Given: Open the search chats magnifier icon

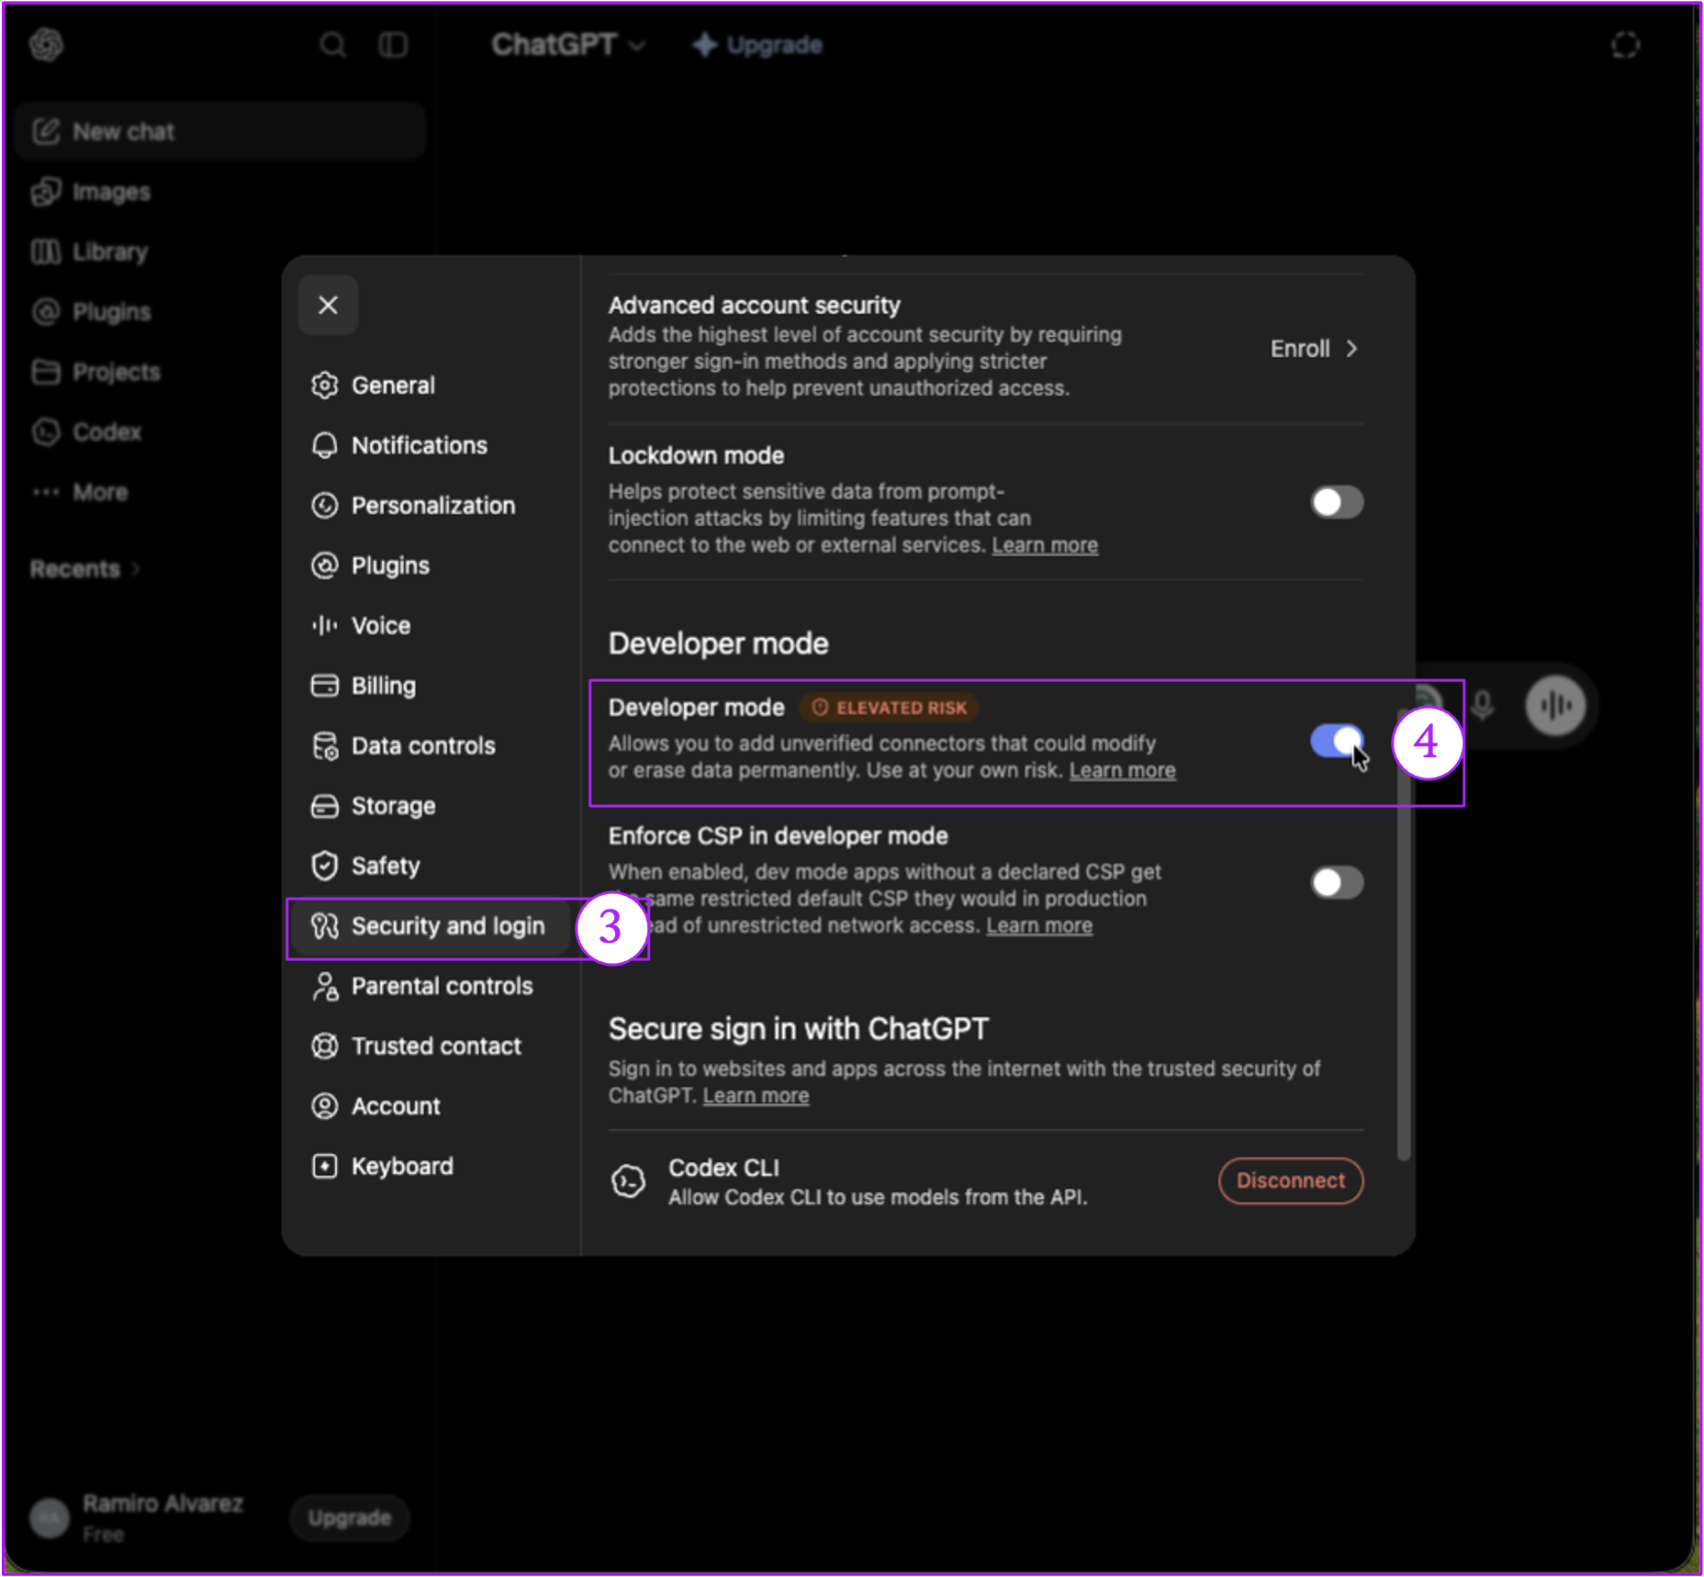Looking at the screenshot, I should click(x=332, y=45).
